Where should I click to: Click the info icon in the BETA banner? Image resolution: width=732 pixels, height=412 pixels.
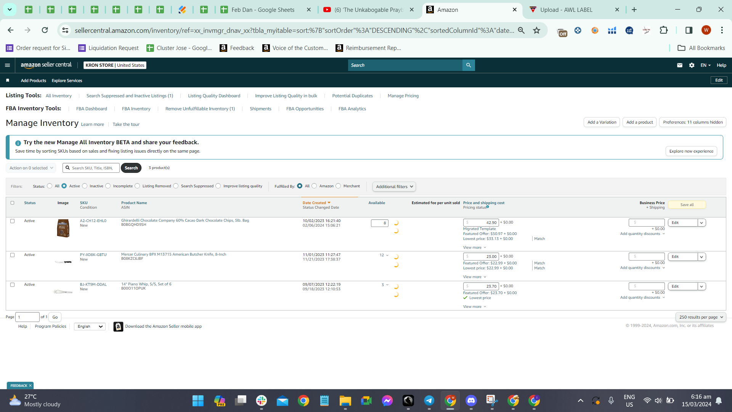(x=18, y=143)
